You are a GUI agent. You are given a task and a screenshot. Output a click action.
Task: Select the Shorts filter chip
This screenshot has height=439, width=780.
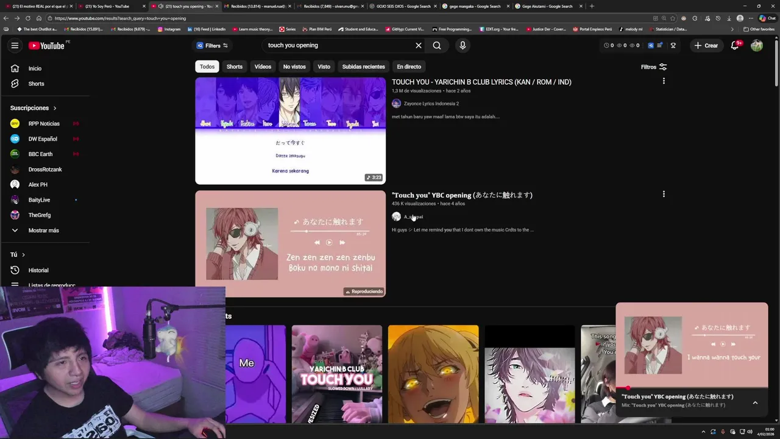coord(235,66)
